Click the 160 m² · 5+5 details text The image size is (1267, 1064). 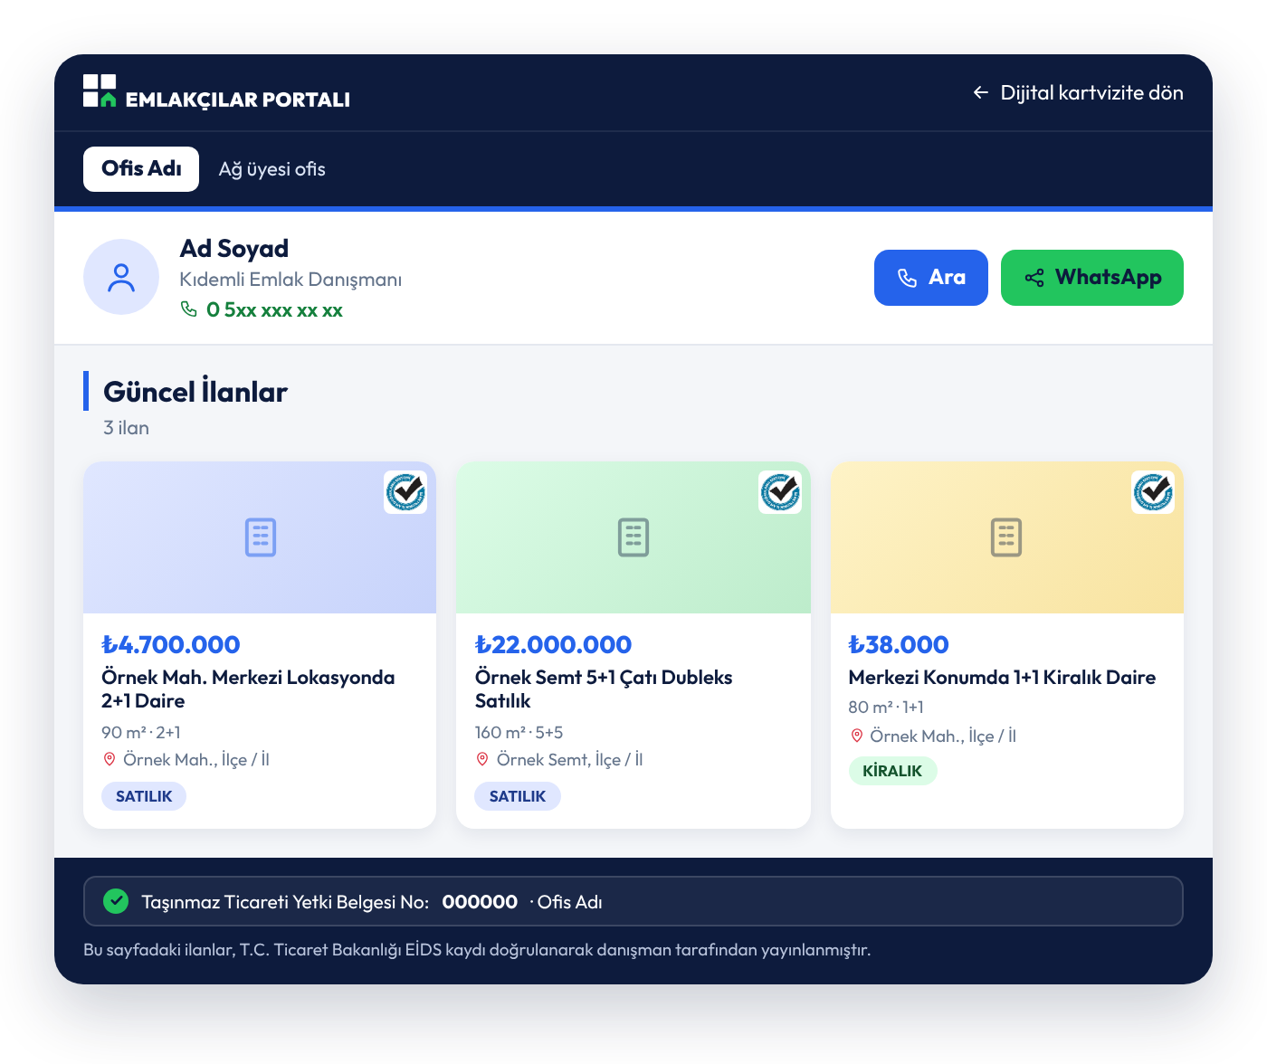(x=519, y=732)
